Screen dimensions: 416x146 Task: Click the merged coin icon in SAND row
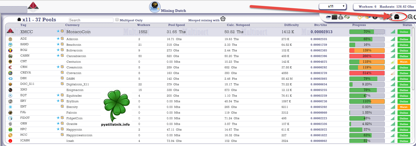tap(62, 44)
